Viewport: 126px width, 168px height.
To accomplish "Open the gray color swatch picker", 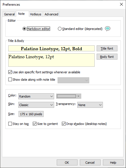I will click(x=69, y=96).
